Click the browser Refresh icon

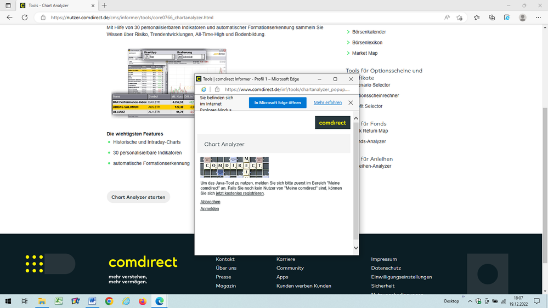coord(25,18)
